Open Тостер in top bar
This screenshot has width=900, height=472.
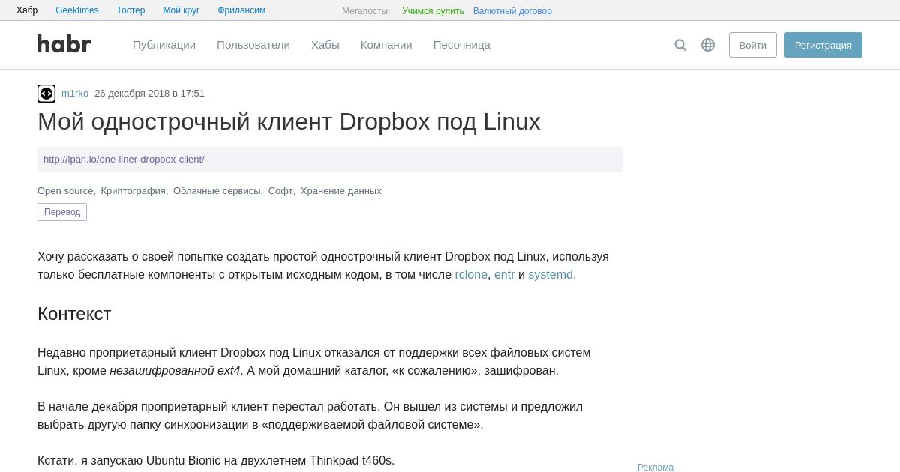[x=131, y=10]
